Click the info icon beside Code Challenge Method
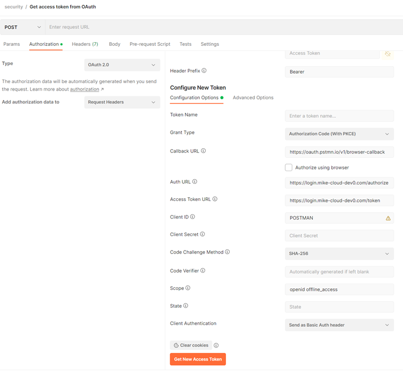 228,252
